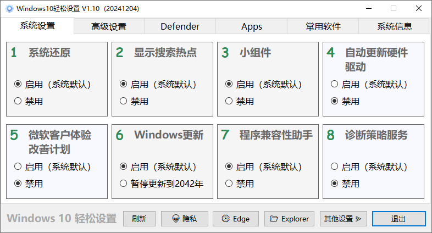
Task: Enable 自动更新硬件驱动 system default option
Action: 335,85
